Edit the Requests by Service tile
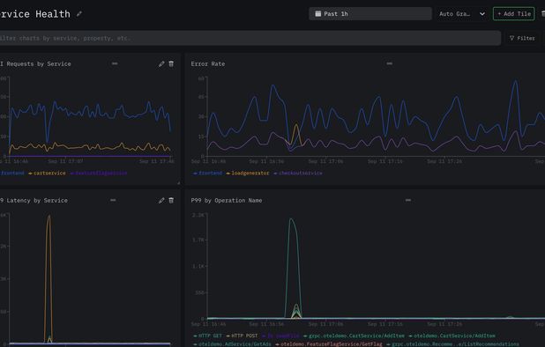 click(x=161, y=63)
